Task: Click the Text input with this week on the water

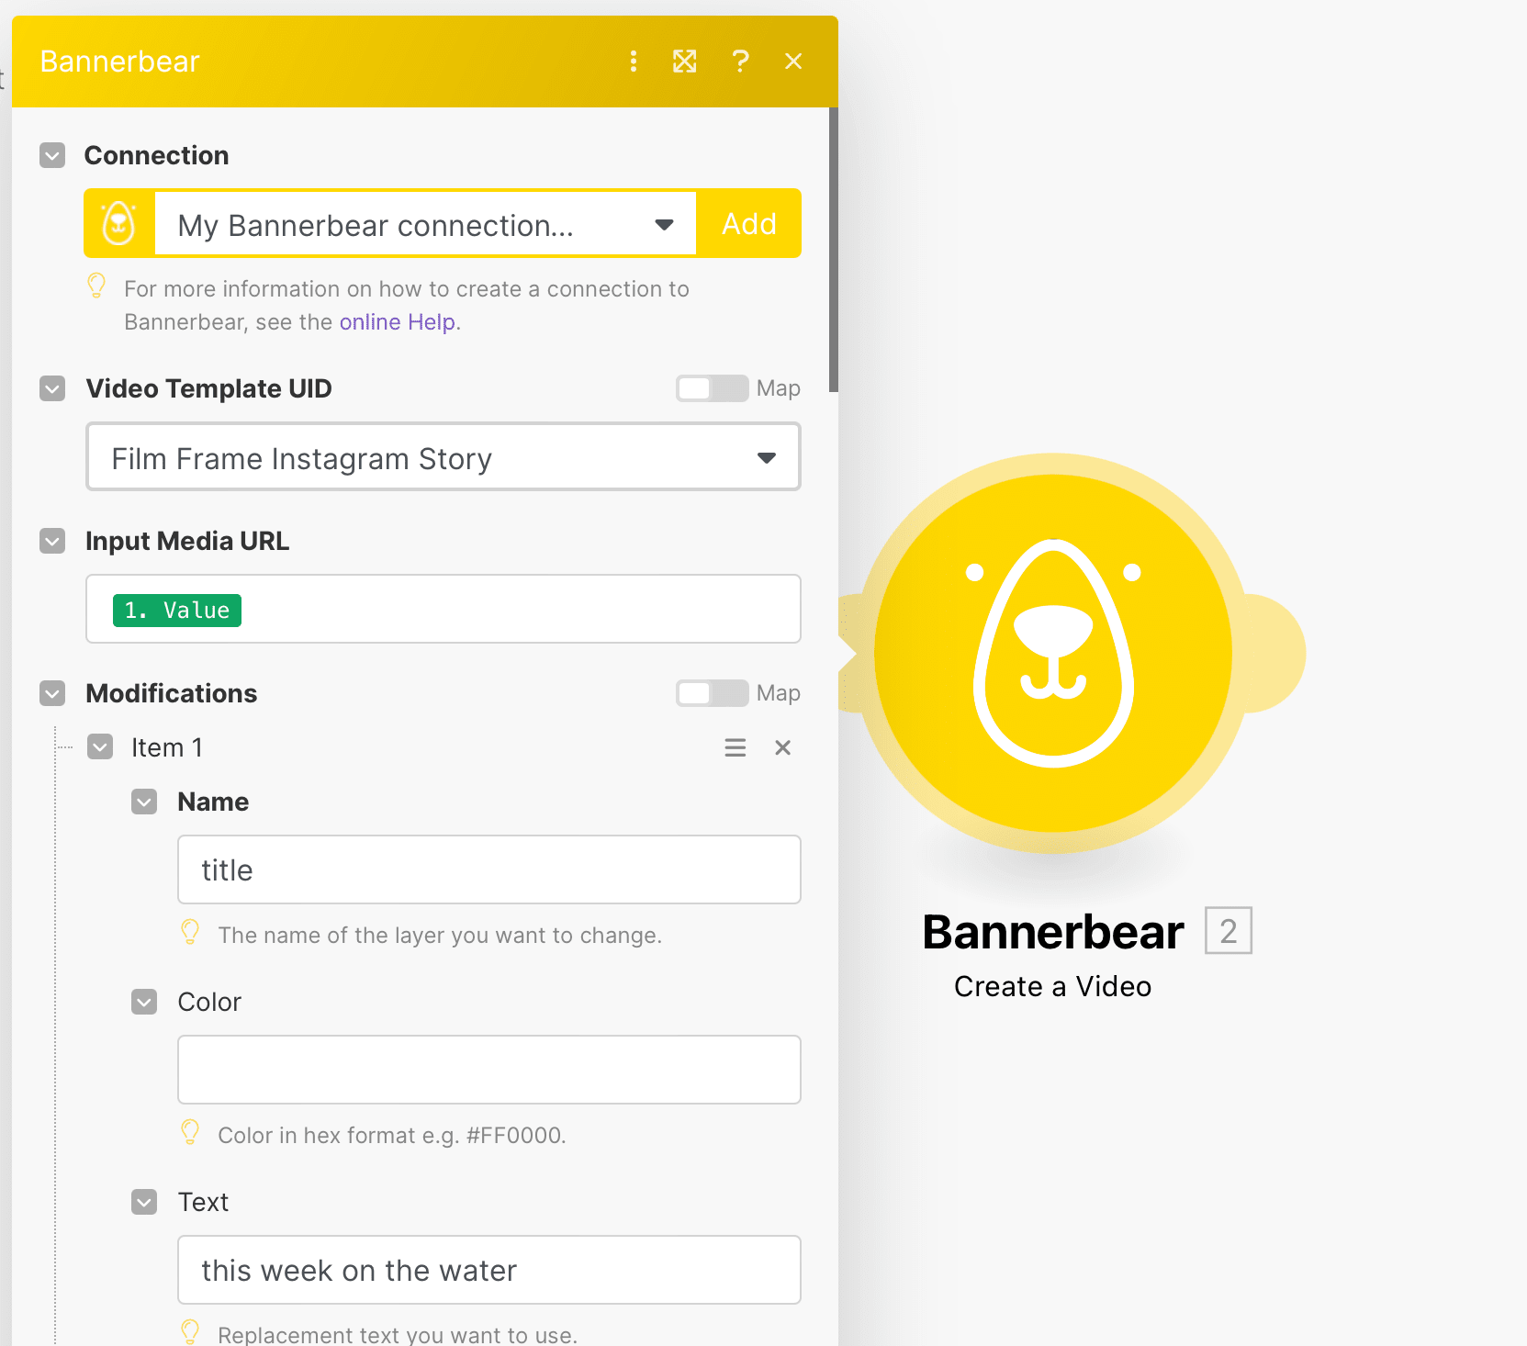Action: pos(489,1270)
